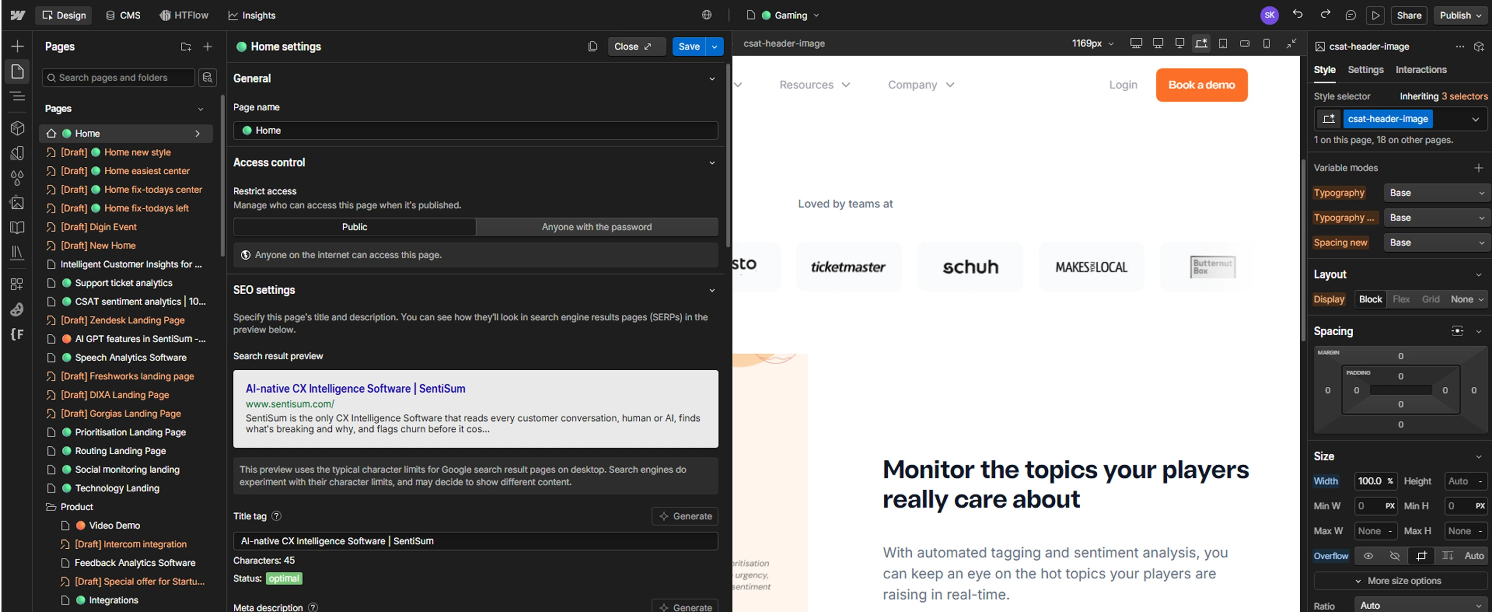This screenshot has height=612, width=1492.
Task: Open Title tag help icon
Action: coord(277,516)
